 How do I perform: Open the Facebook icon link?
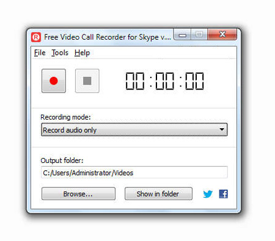pyautogui.click(x=224, y=194)
